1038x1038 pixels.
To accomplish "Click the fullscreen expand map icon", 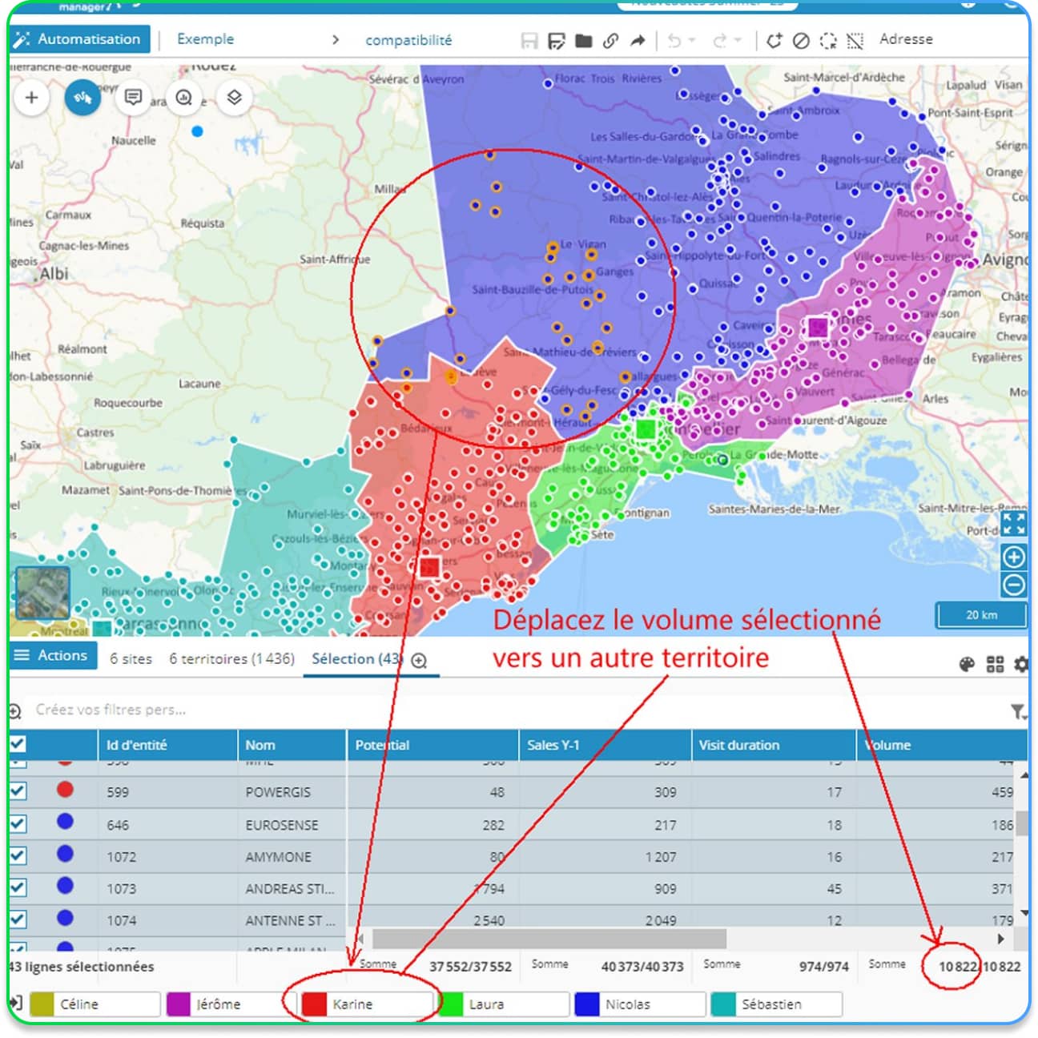I will pyautogui.click(x=1014, y=524).
